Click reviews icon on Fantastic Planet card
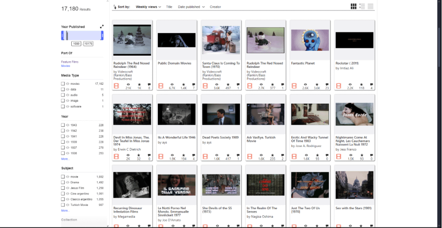442x228 pixels. coord(327,84)
